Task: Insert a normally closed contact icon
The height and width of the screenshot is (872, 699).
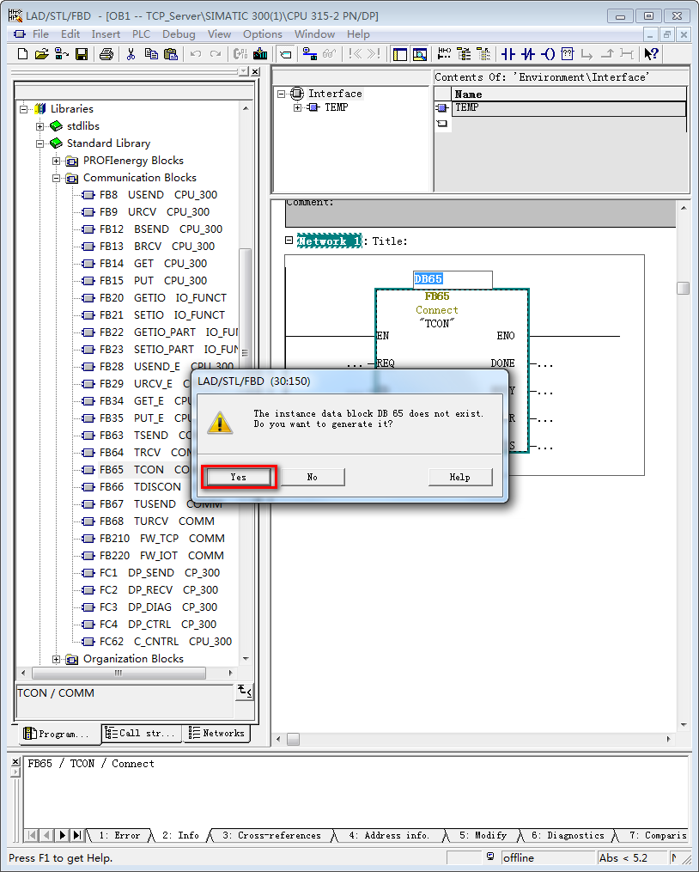Action: tap(528, 54)
